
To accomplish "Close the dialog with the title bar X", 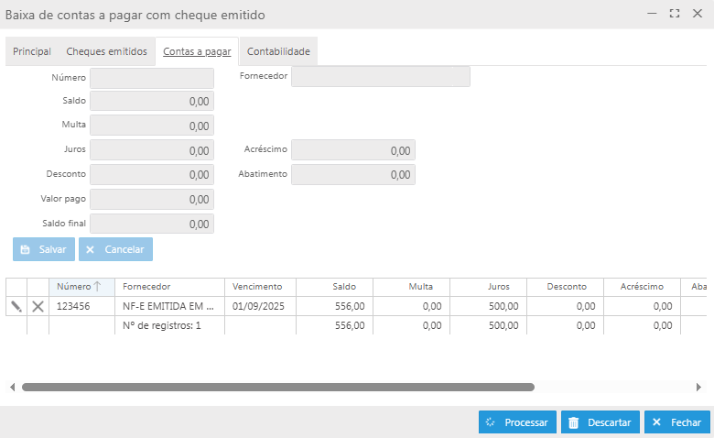I will (x=698, y=14).
